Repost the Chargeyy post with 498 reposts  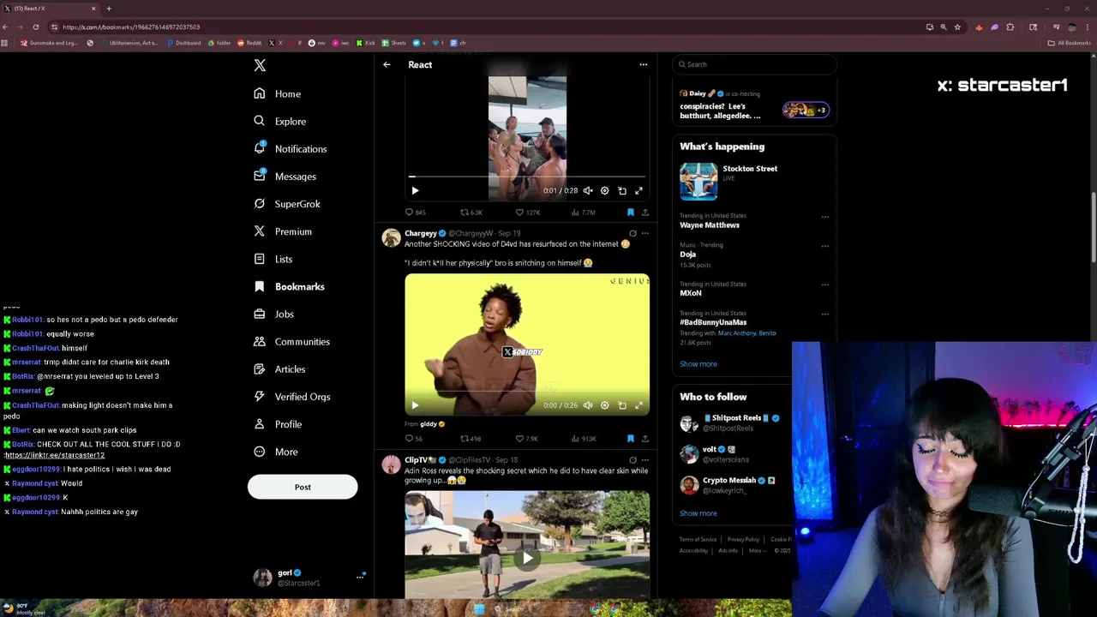471,439
